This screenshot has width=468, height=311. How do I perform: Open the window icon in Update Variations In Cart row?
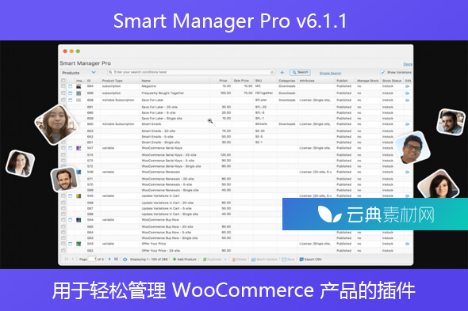(71, 195)
